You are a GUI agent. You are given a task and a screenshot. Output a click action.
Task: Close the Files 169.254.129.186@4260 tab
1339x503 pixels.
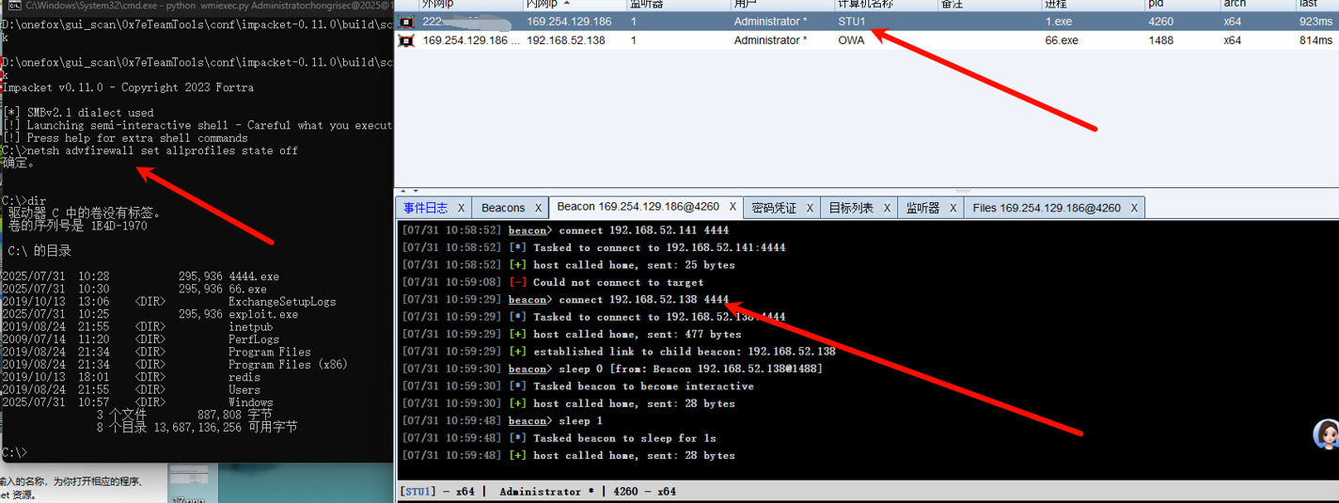point(1134,208)
